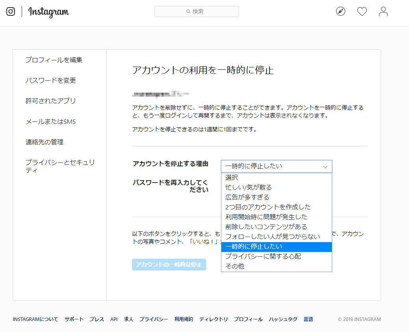Open プロフィールを編集 in sidebar
Screen dimensions: 409x332
pos(54,60)
